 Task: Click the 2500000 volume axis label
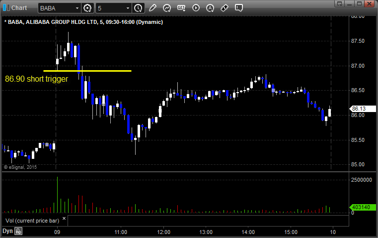pyautogui.click(x=362, y=180)
